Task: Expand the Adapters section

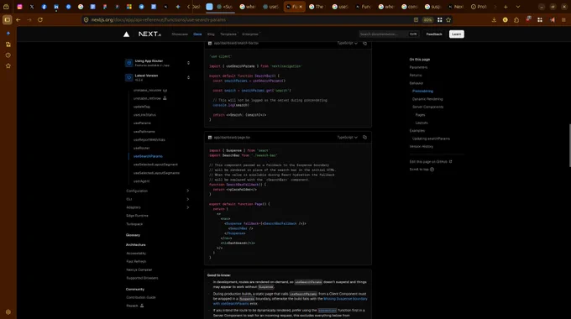Action: 157,207
